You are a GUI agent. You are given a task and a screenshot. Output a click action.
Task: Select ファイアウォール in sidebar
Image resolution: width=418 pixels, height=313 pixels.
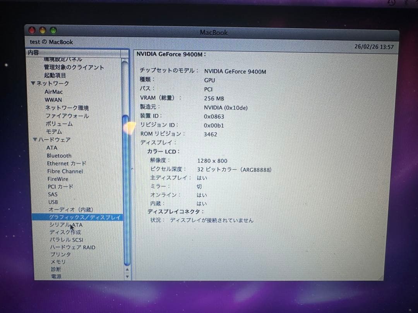tap(67, 116)
